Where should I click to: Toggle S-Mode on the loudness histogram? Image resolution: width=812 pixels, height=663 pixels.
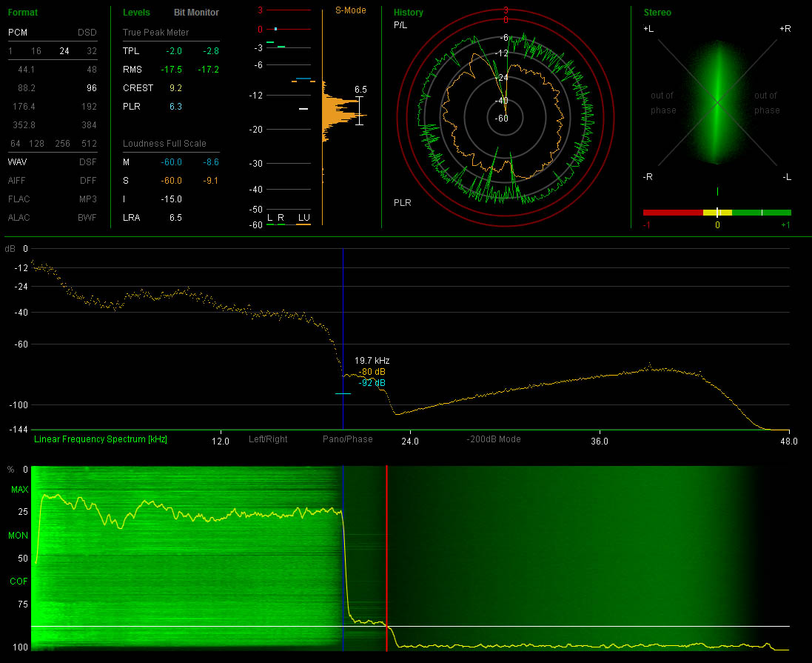coord(351,10)
